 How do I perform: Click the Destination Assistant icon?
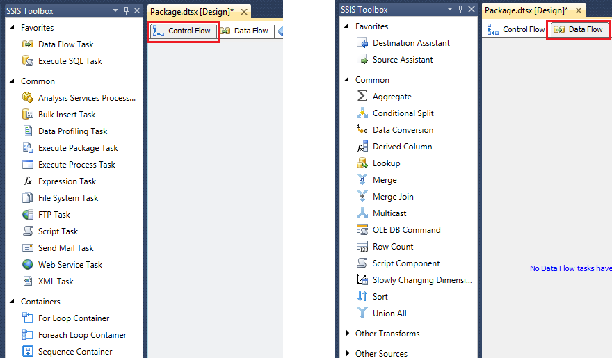(362, 43)
